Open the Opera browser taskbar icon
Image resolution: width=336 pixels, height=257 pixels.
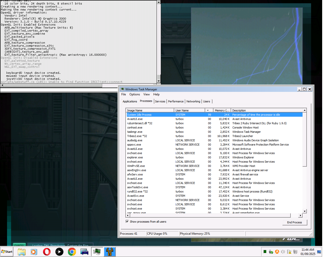coord(47,252)
